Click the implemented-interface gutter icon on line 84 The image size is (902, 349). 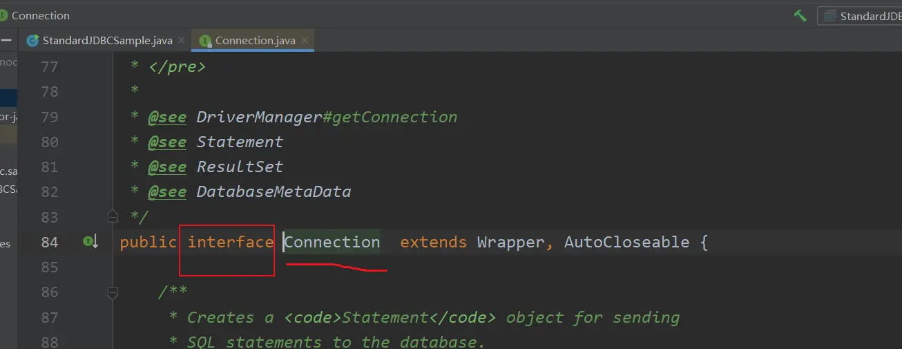tap(90, 242)
